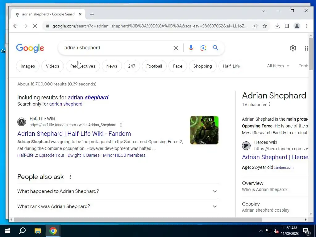This screenshot has height=237, width=316.
Task: Open the Tools button
Action: pyautogui.click(x=304, y=66)
